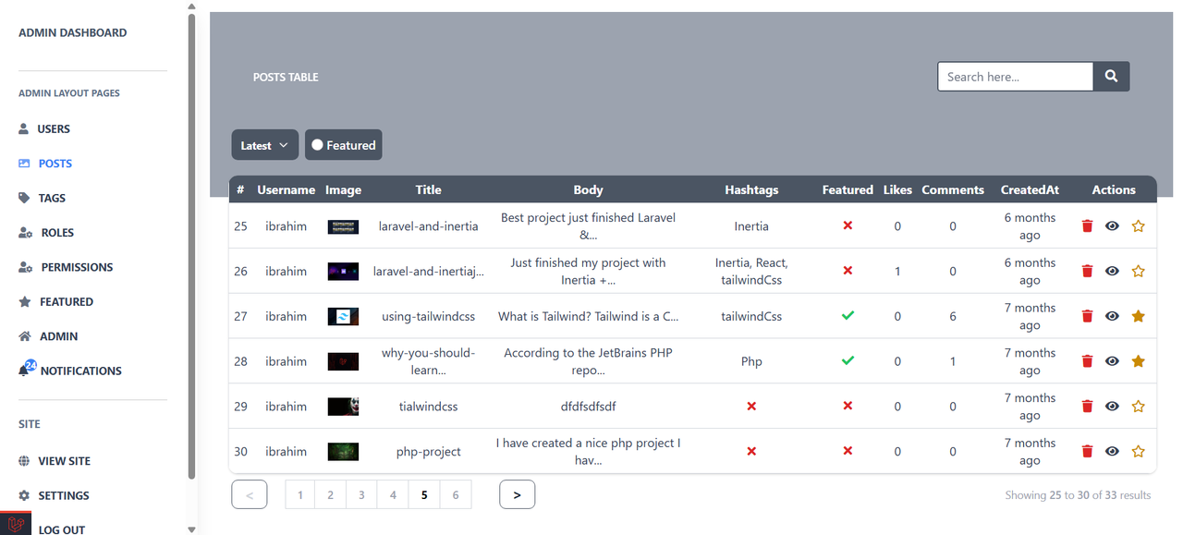Screen dimensions: 1183x535
Task: Click the Log Out link
Action: click(62, 529)
